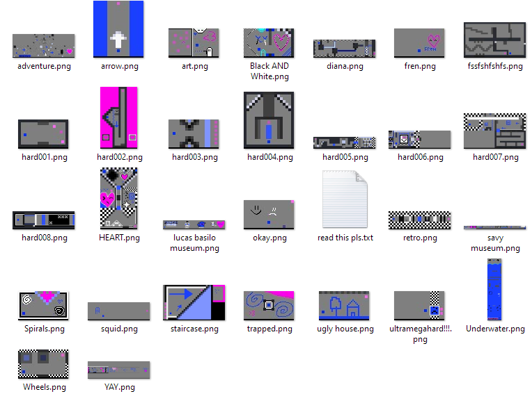Click the file name "Black AND White.png"
Screen dimensions: 532x403
(269, 71)
